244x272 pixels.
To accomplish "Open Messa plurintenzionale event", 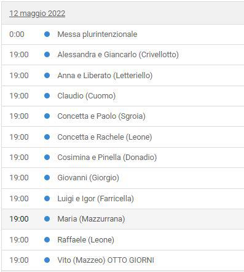I will 97,34.
